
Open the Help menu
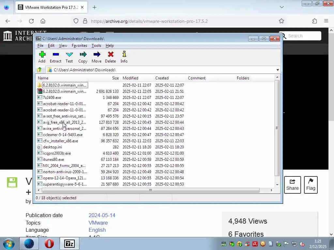coord(110,46)
